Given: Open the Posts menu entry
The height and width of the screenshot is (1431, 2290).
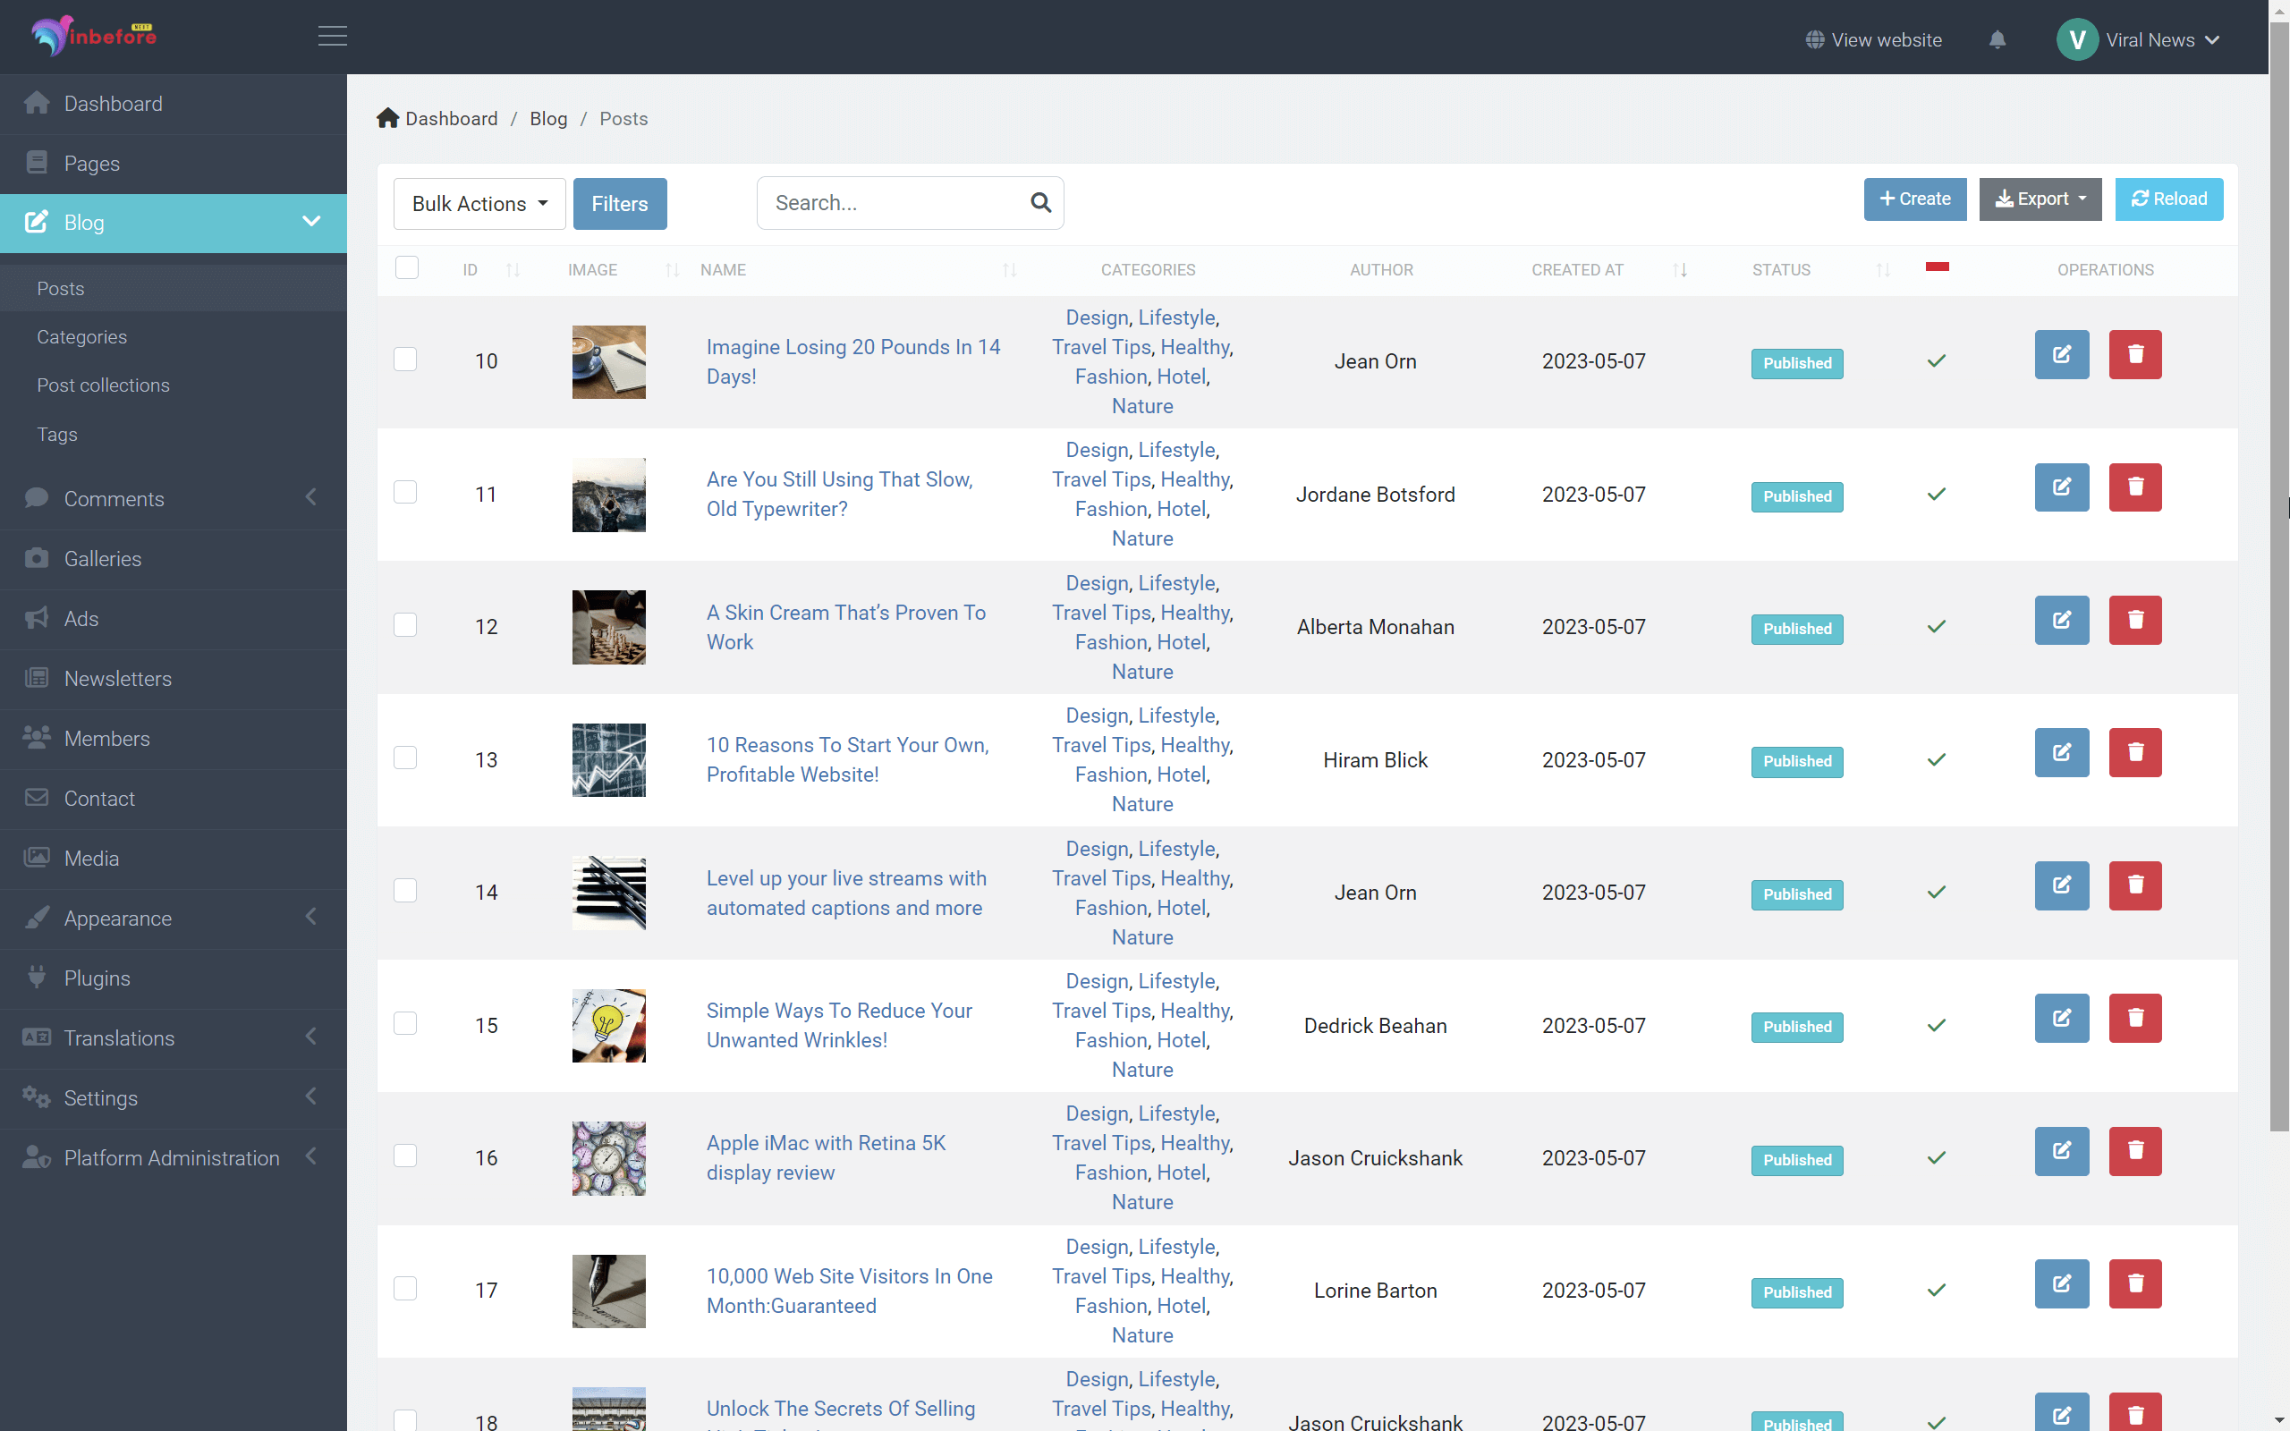Looking at the screenshot, I should [x=61, y=288].
